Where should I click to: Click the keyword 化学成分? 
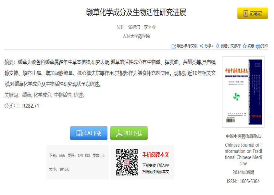(42, 95)
